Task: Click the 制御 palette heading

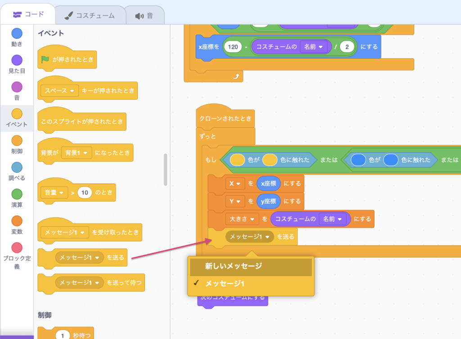Action: 45,315
